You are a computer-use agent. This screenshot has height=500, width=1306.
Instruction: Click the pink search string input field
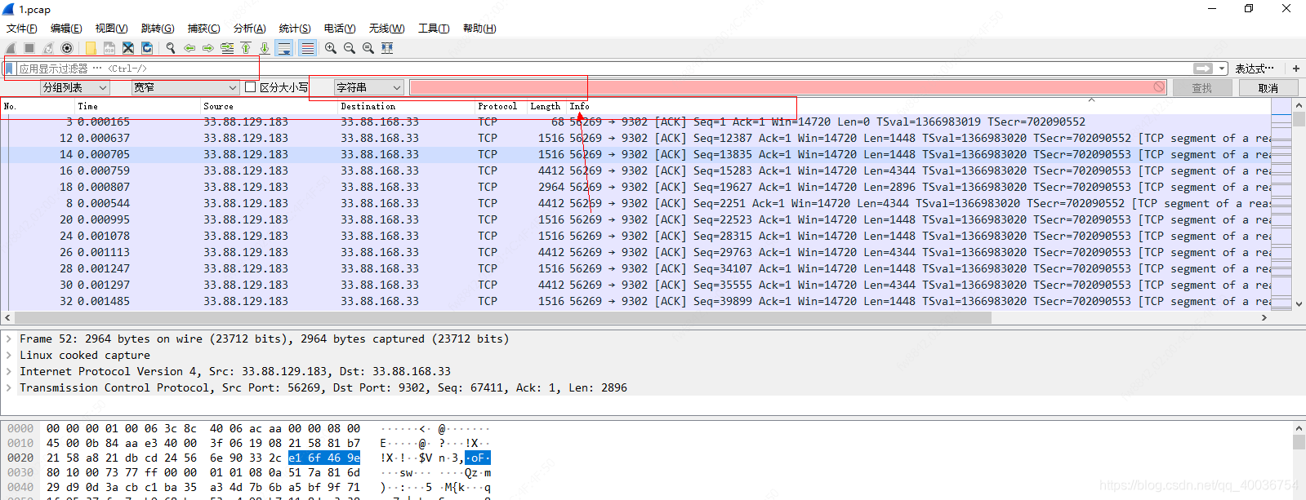click(x=788, y=87)
